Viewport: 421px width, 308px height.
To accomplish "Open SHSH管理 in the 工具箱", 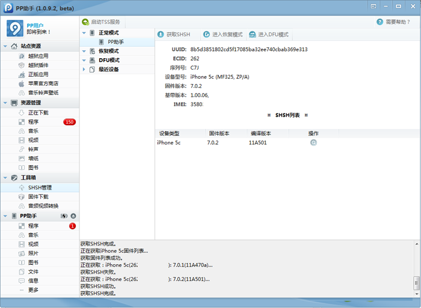I will (40, 188).
